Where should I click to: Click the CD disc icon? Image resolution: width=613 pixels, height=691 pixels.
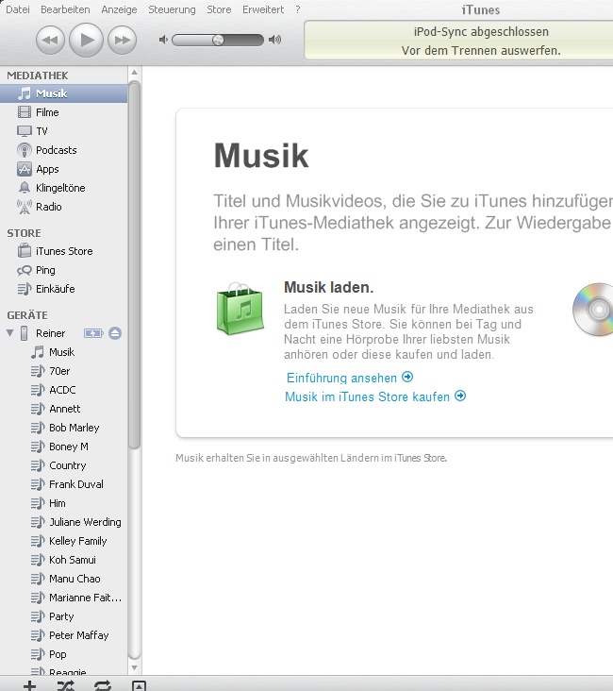tap(593, 310)
